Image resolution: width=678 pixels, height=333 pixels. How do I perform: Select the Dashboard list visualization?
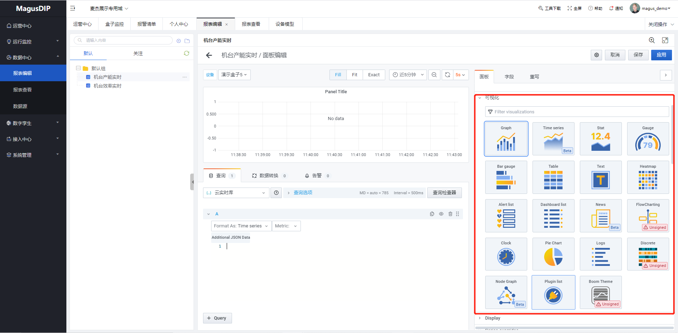(553, 216)
